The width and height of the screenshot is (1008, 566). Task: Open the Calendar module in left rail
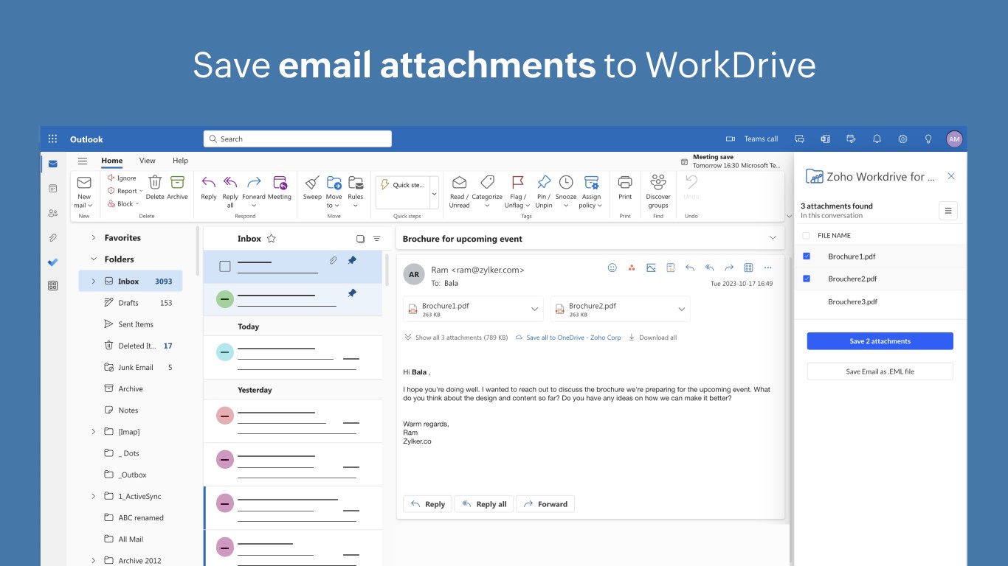pos(52,189)
